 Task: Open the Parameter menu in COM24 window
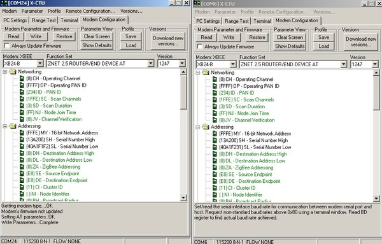click(32, 11)
